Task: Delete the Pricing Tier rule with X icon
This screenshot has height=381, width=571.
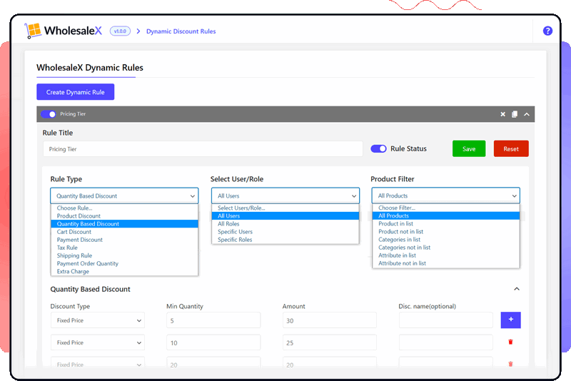Action: pos(502,114)
